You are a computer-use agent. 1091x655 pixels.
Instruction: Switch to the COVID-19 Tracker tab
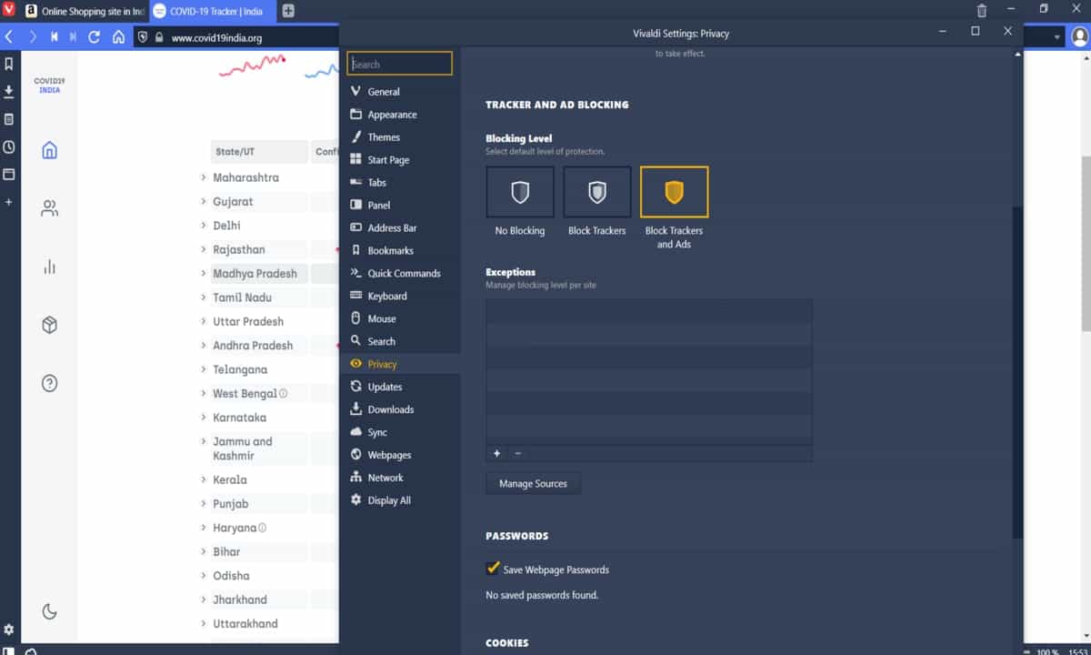click(215, 11)
